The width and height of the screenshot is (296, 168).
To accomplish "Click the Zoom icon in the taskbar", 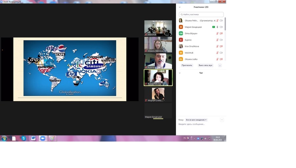I will coord(43,138).
